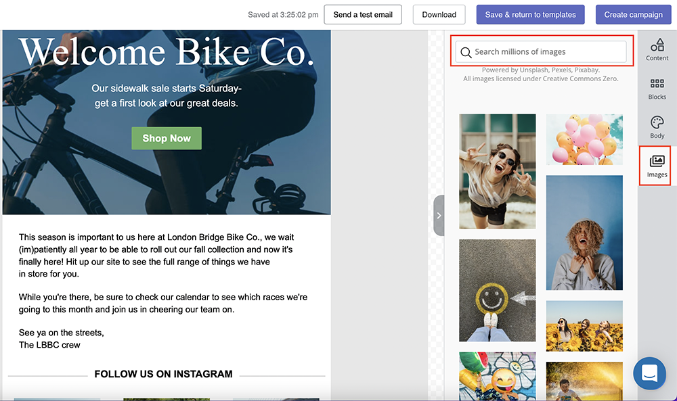Click the FOLLOW US ON INSTAGRAM heading

[163, 374]
